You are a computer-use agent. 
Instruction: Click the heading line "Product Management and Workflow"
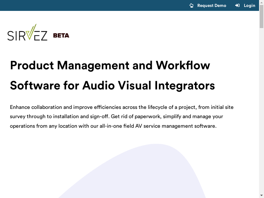tap(110, 65)
